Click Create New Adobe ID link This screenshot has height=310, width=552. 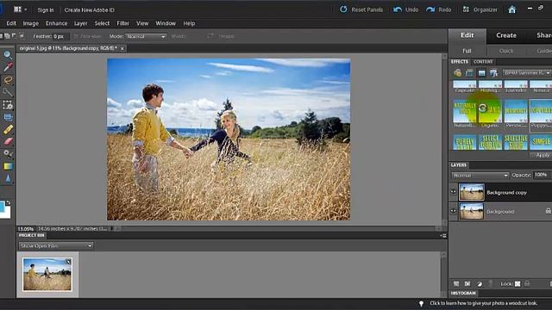tap(90, 9)
